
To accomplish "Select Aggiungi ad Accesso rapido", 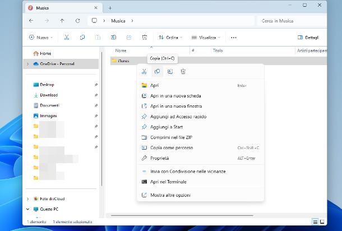I will click(x=200, y=117).
